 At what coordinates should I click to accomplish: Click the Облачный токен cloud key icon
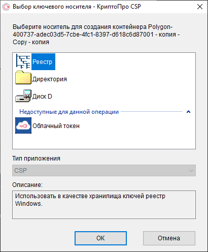click(23, 125)
